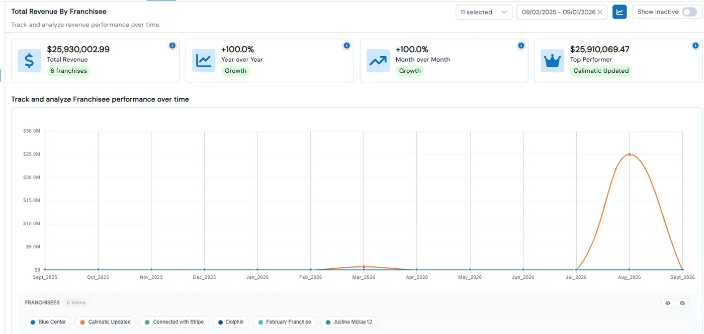Click the Jan_2026 axis label
Screen dimensions: 704x334
(257, 277)
